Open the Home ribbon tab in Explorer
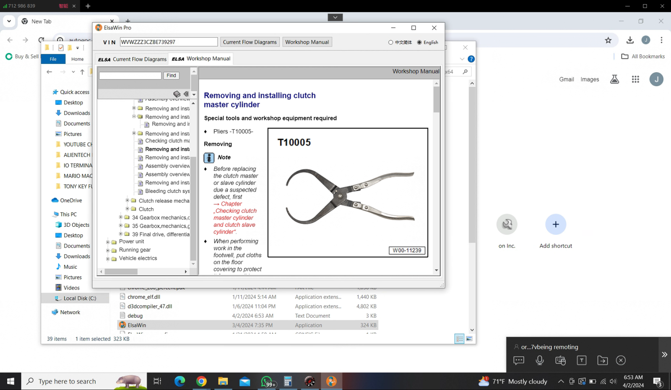Screen dimensions: 671x390 pyautogui.click(x=77, y=59)
